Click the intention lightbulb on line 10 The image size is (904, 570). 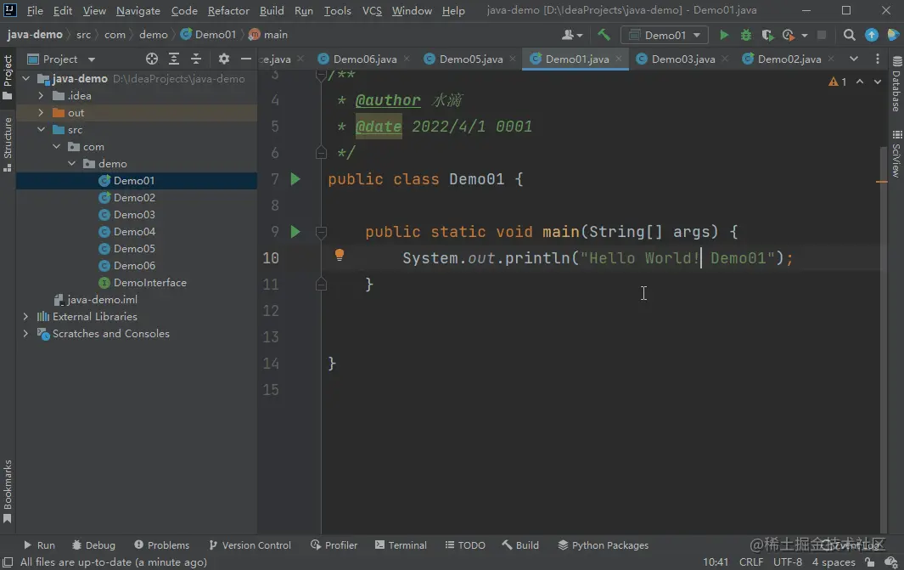tap(340, 255)
